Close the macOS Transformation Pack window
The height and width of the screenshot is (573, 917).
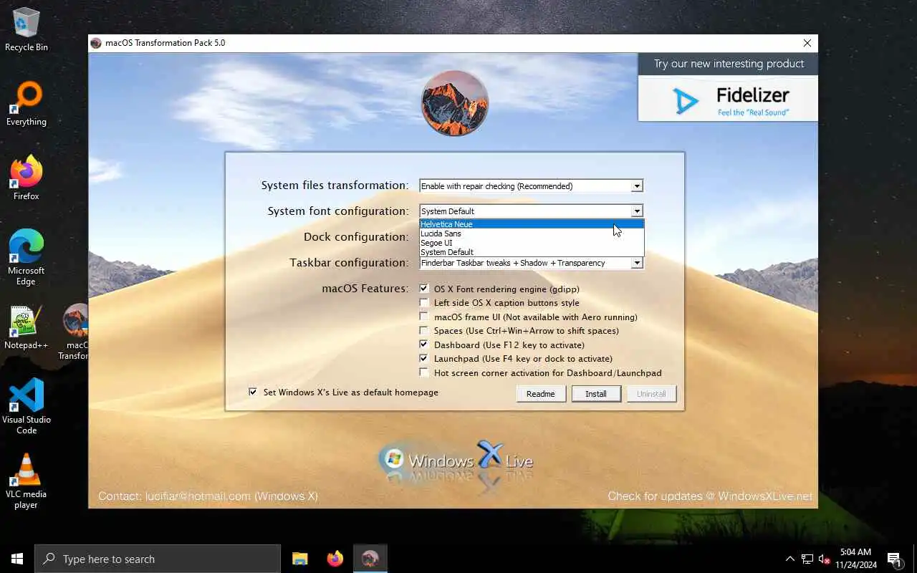[x=807, y=43]
